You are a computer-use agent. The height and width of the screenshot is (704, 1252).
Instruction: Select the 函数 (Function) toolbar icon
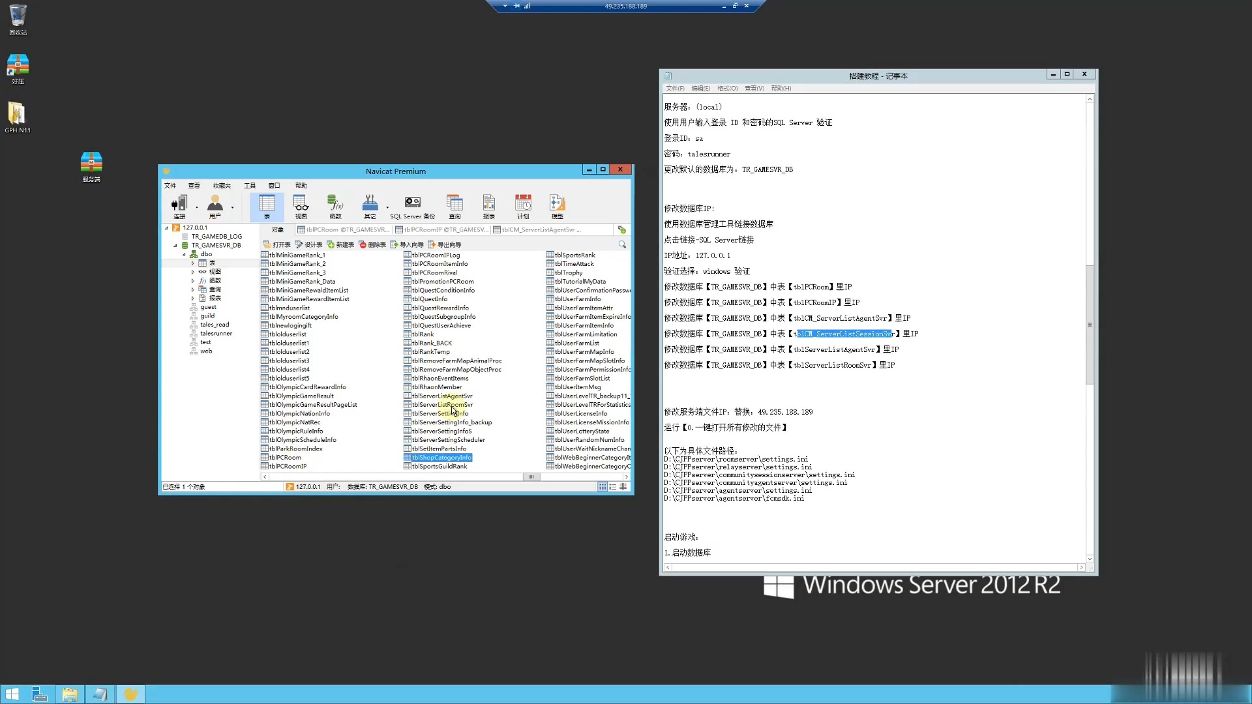(335, 207)
